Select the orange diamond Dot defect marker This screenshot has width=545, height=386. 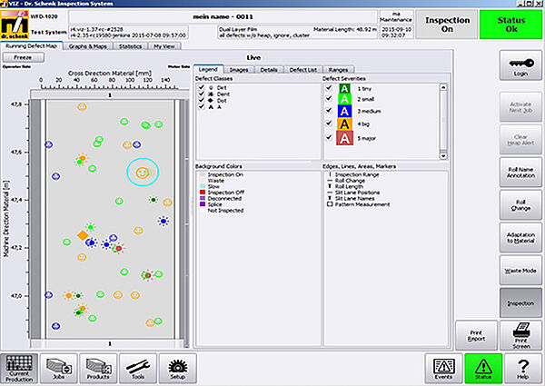click(x=83, y=235)
